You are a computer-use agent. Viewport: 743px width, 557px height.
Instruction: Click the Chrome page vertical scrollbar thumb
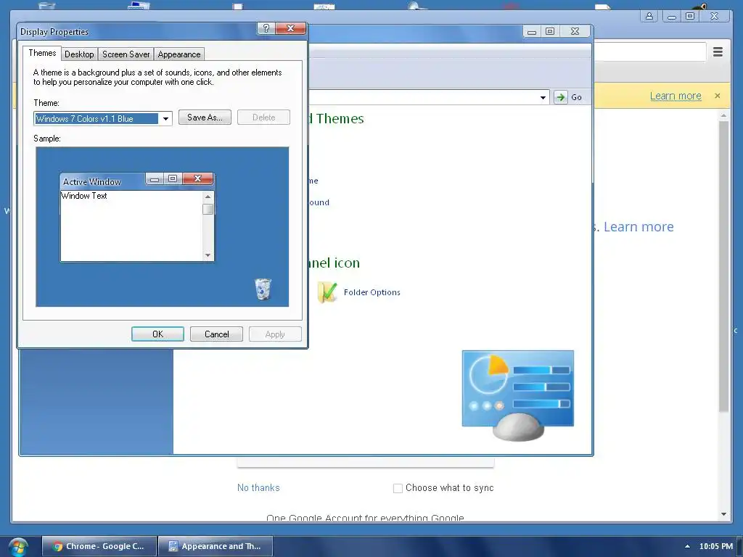pyautogui.click(x=723, y=266)
